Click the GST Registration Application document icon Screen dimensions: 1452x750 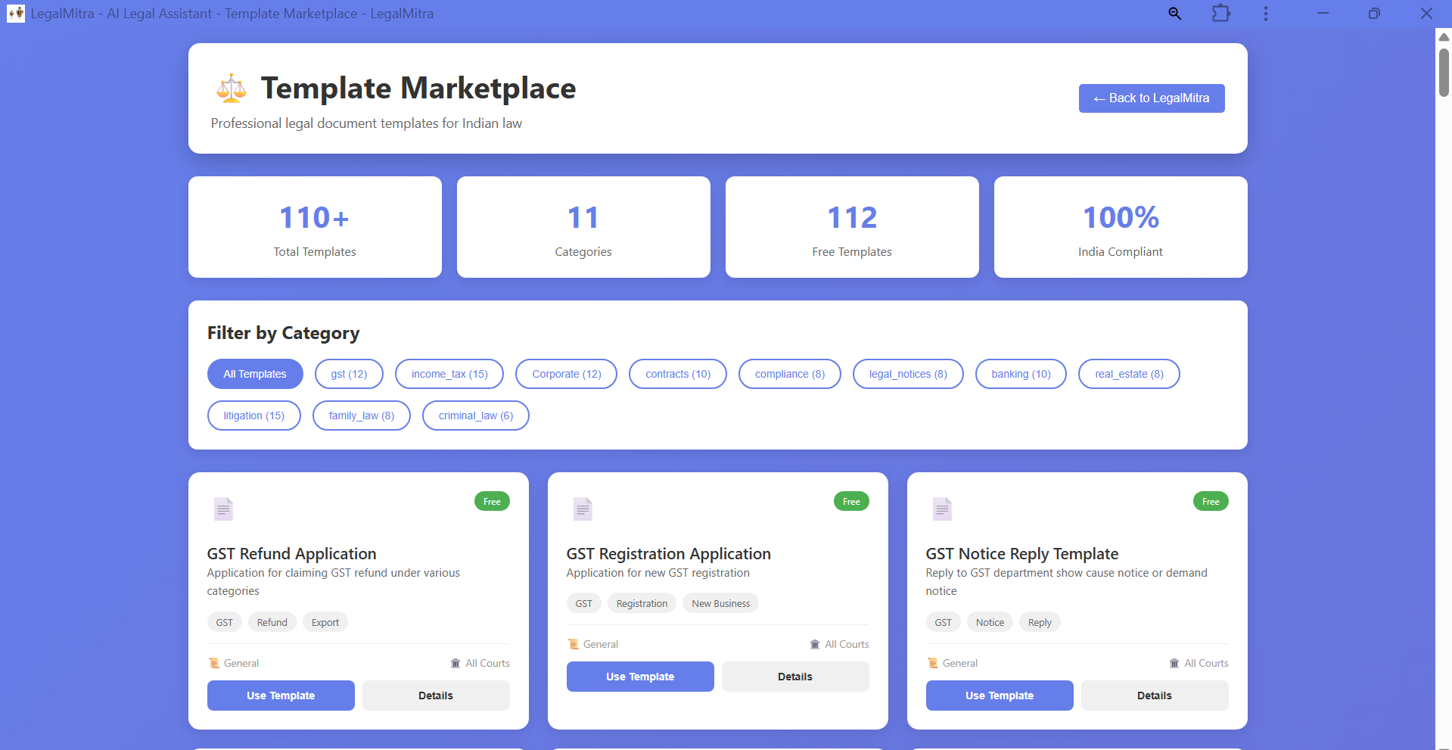point(583,509)
